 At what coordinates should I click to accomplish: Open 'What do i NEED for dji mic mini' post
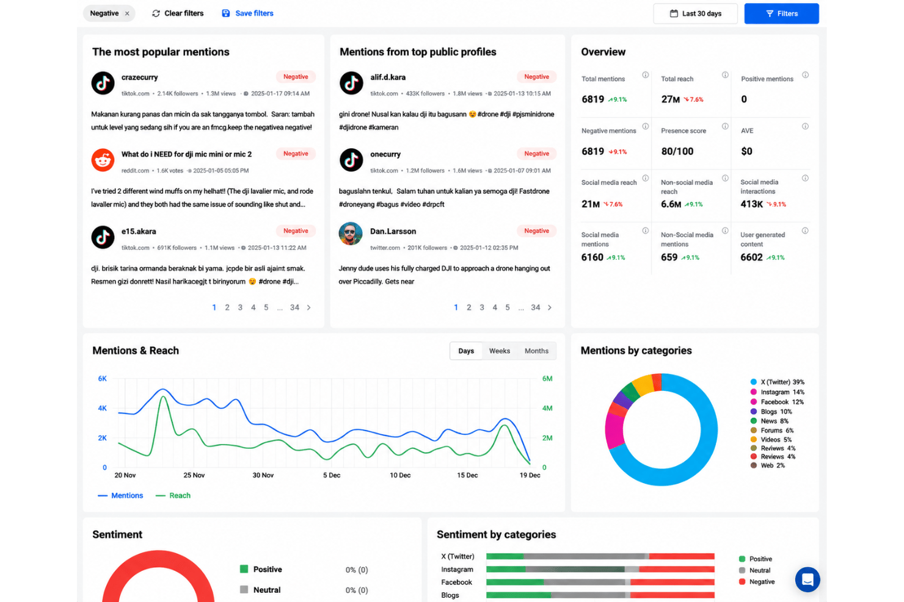186,154
